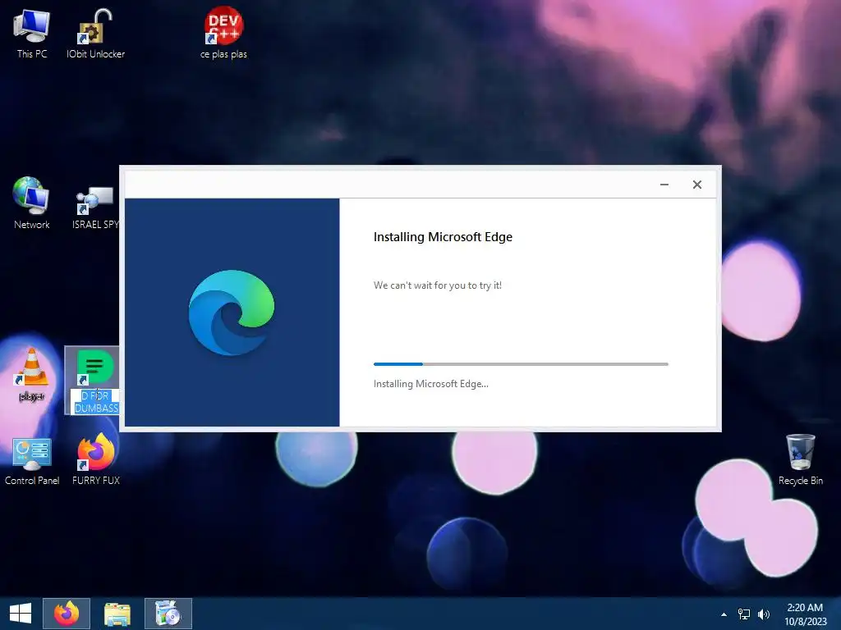Open File Explorer from taskbar
Viewport: 841px width, 630px height.
pos(117,614)
